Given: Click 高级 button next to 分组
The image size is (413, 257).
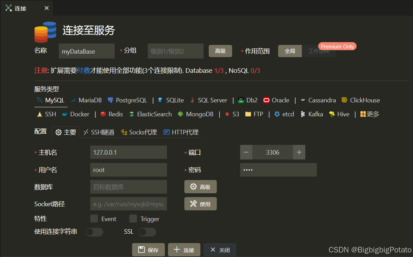Looking at the screenshot, I should (220, 51).
